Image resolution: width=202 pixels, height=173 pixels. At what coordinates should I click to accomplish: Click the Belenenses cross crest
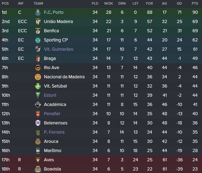click(x=38, y=123)
